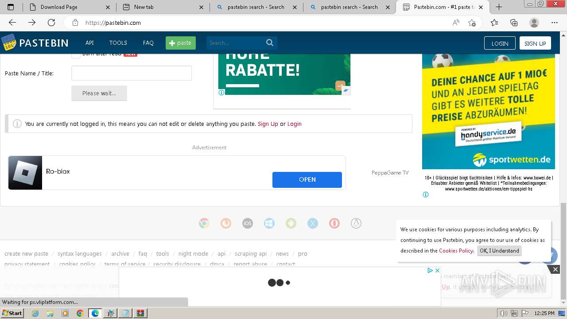
Task: Switch to the second pastebin search tab
Action: coord(350,7)
